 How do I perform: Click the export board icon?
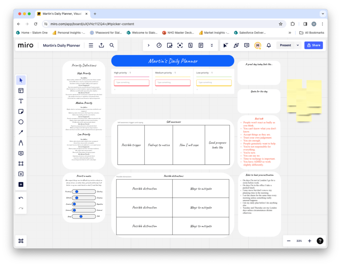pyautogui.click(x=102, y=45)
